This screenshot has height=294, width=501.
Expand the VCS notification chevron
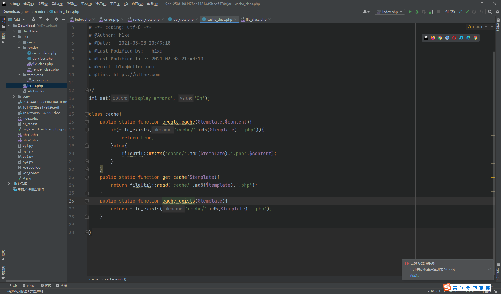489,269
